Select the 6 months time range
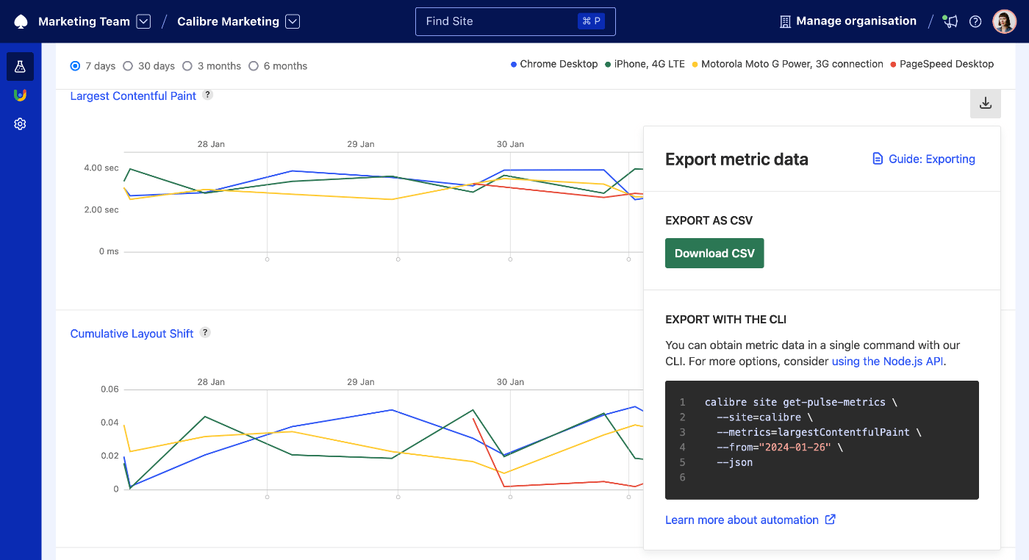1029x560 pixels. tap(254, 65)
